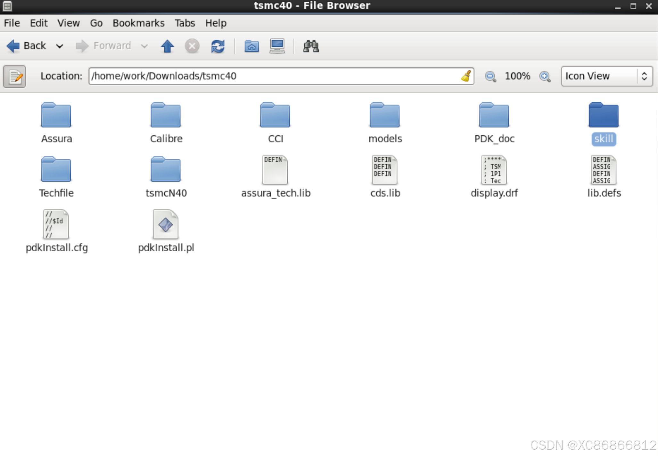Select the display.drf file
Image resolution: width=658 pixels, height=456 pixels.
494,177
